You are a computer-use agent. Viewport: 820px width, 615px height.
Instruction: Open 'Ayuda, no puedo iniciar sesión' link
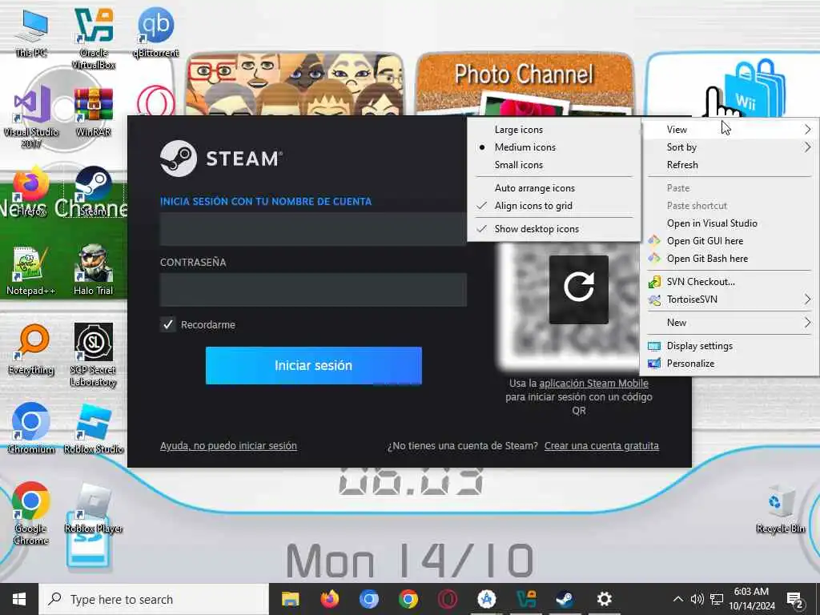tap(228, 446)
